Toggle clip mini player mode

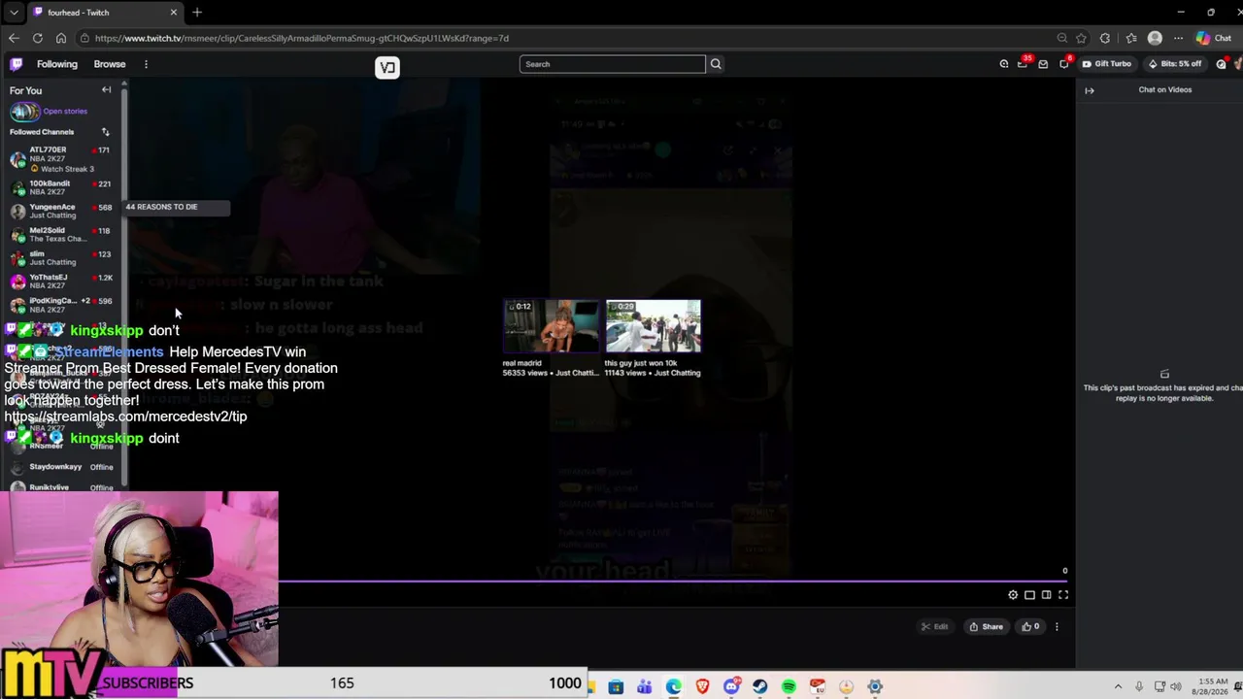click(x=1029, y=595)
